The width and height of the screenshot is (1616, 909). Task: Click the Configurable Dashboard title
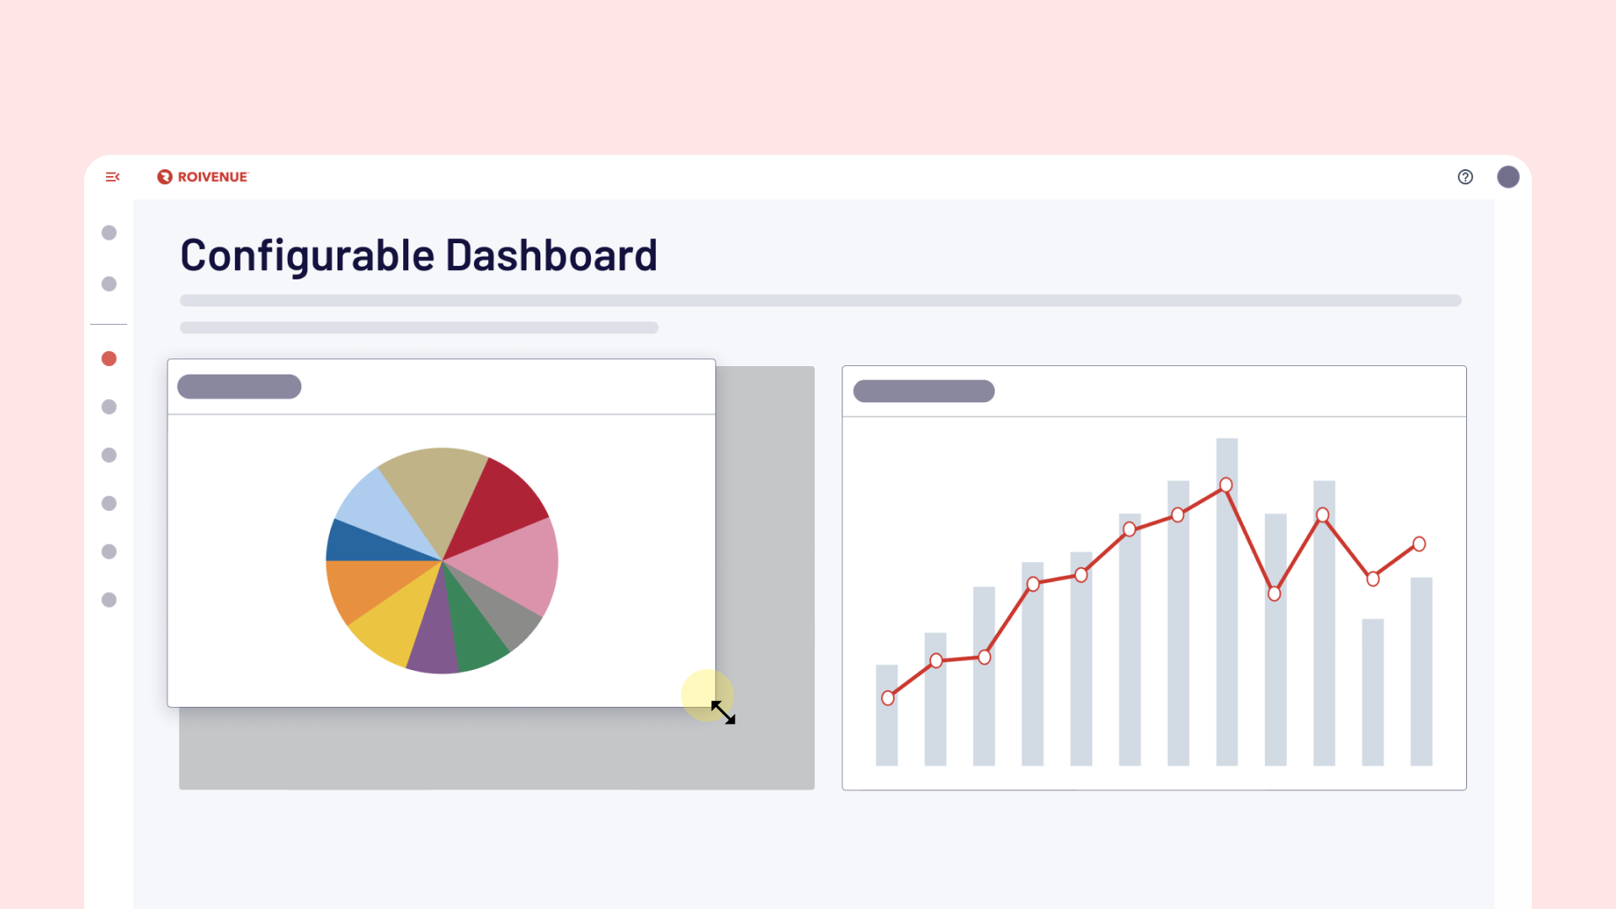click(x=418, y=255)
